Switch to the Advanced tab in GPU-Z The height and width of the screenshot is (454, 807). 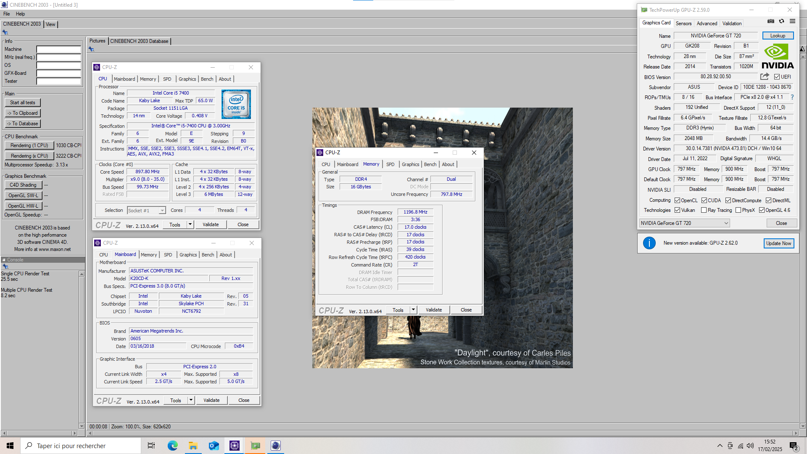[x=707, y=24]
